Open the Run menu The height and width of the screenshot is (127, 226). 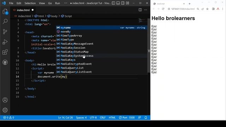click(57, 3)
